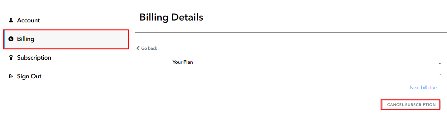Click the plan name dash beside Your Plan

440,64
